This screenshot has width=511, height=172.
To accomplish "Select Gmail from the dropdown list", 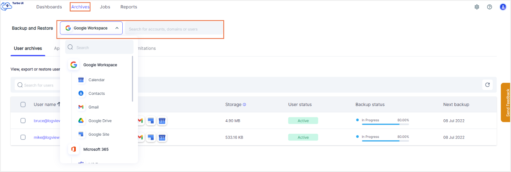I will (93, 107).
